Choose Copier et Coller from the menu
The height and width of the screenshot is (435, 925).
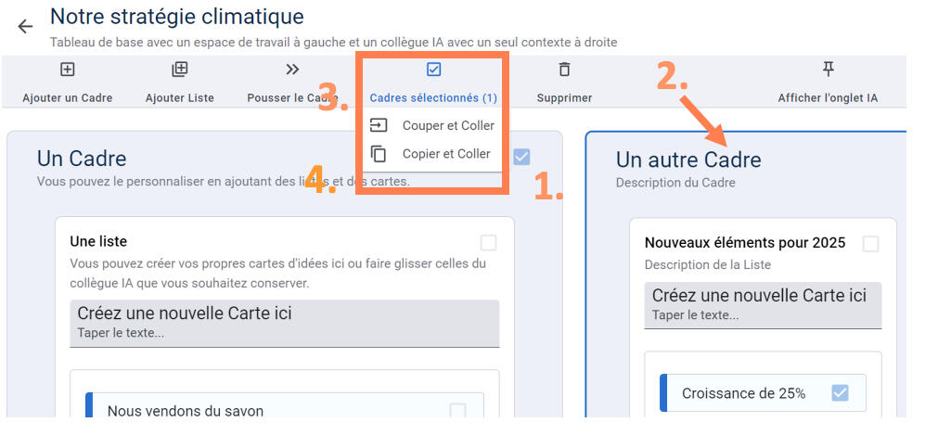click(446, 154)
